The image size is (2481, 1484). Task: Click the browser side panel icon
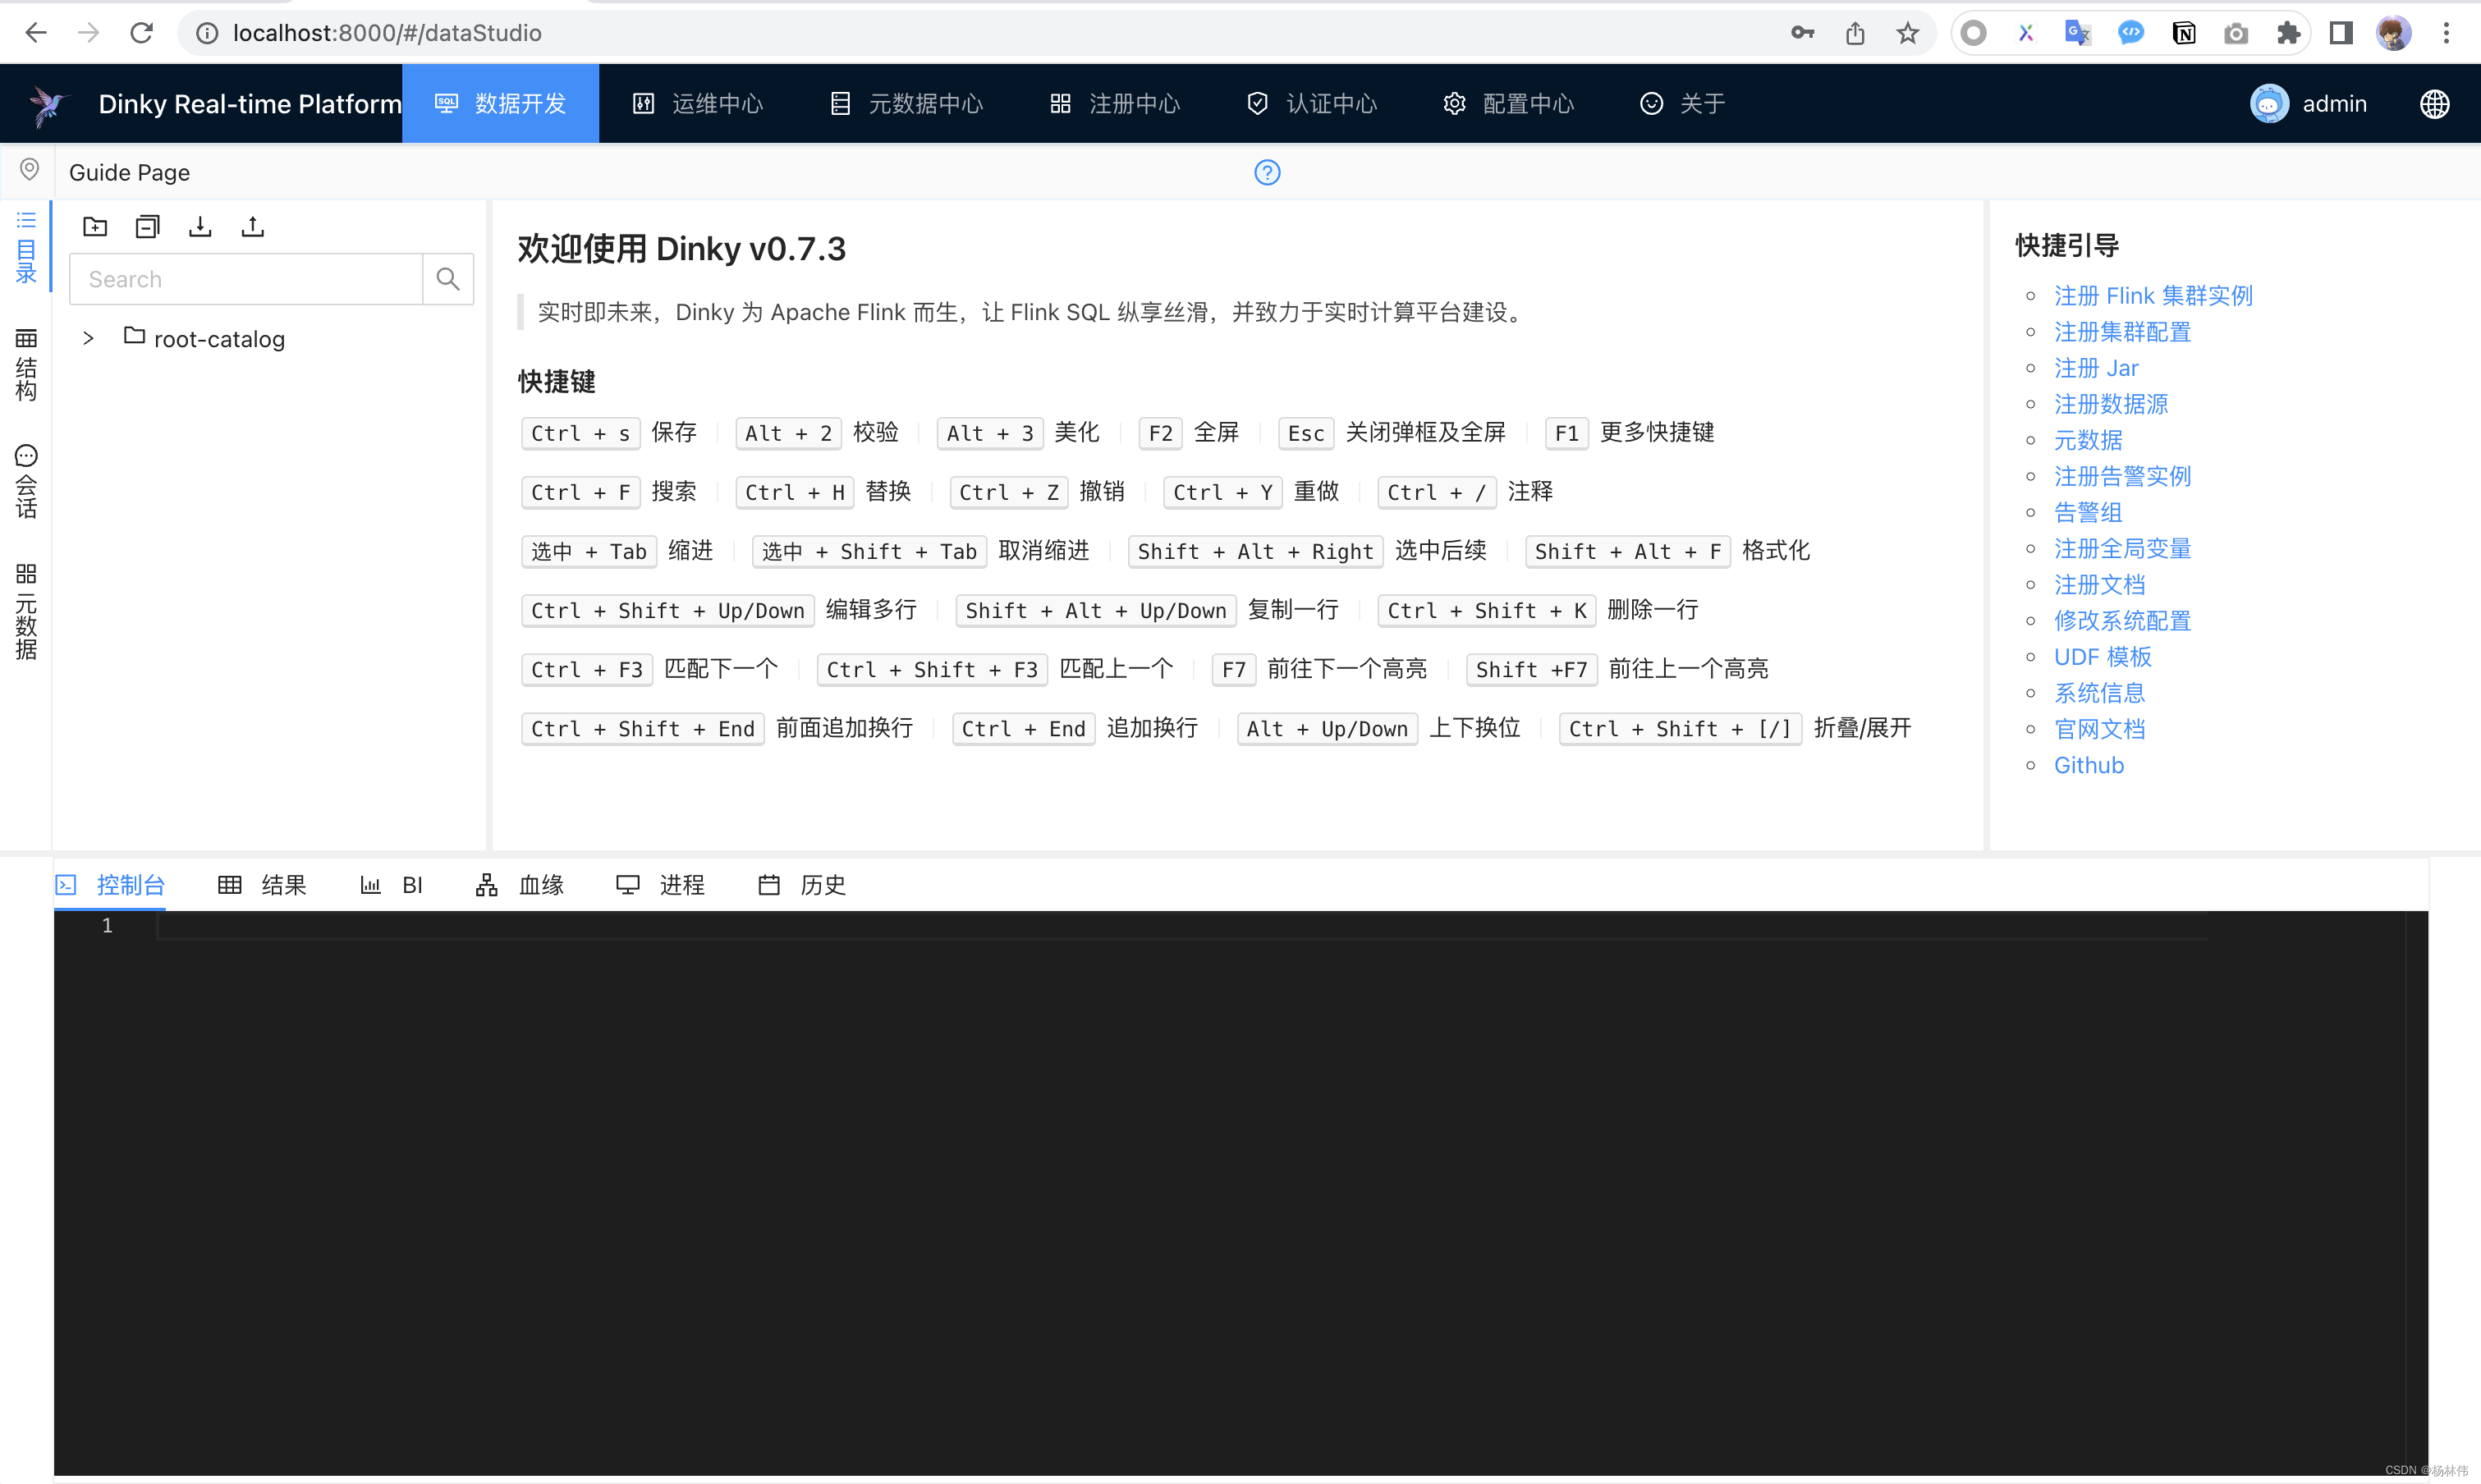tap(2341, 33)
